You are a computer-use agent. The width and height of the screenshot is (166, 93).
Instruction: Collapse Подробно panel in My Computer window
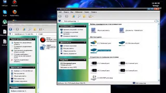[x=85, y=60]
